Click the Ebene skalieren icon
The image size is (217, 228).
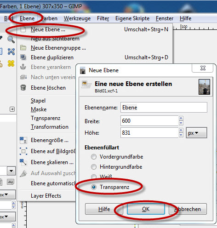click(x=23, y=162)
